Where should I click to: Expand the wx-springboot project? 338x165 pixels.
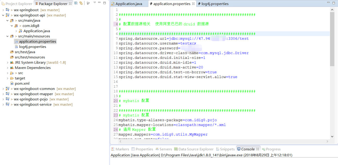pyautogui.click(x=3, y=10)
